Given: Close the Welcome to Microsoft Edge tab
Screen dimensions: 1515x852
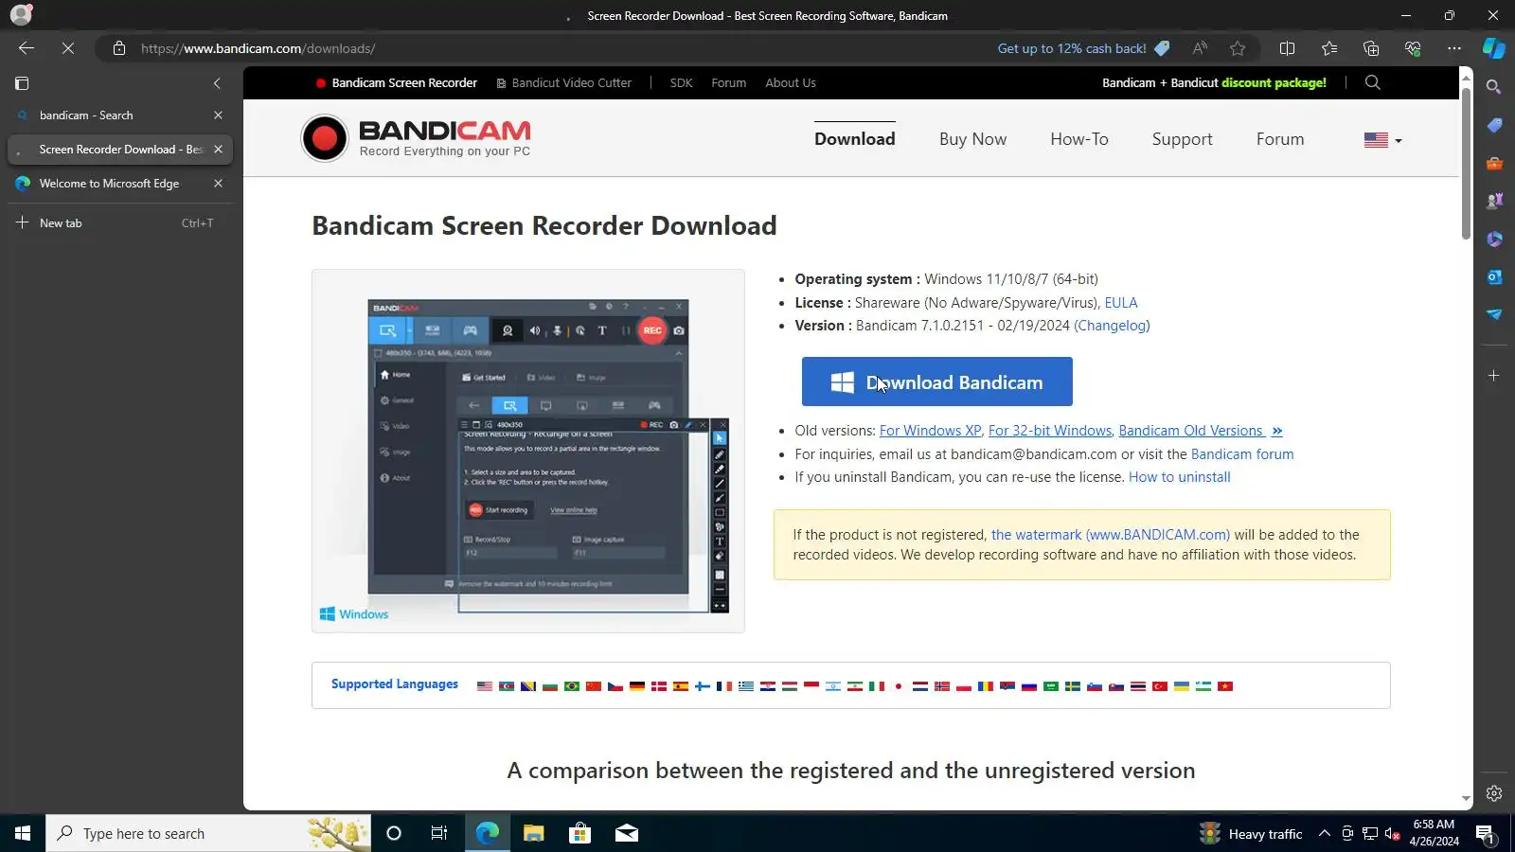Looking at the screenshot, I should coord(218,184).
